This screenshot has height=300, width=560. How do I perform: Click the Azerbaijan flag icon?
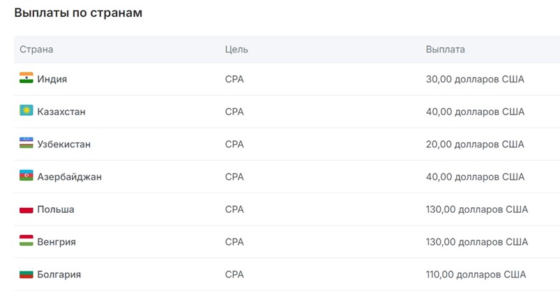tap(26, 175)
